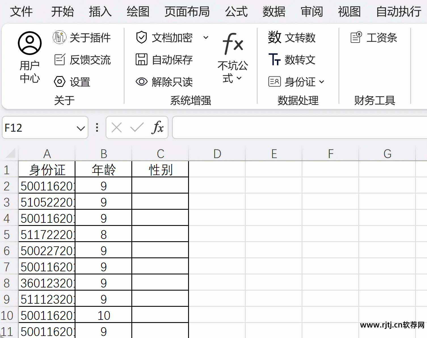Click the insert function fx button
The height and width of the screenshot is (338, 427).
(x=158, y=127)
